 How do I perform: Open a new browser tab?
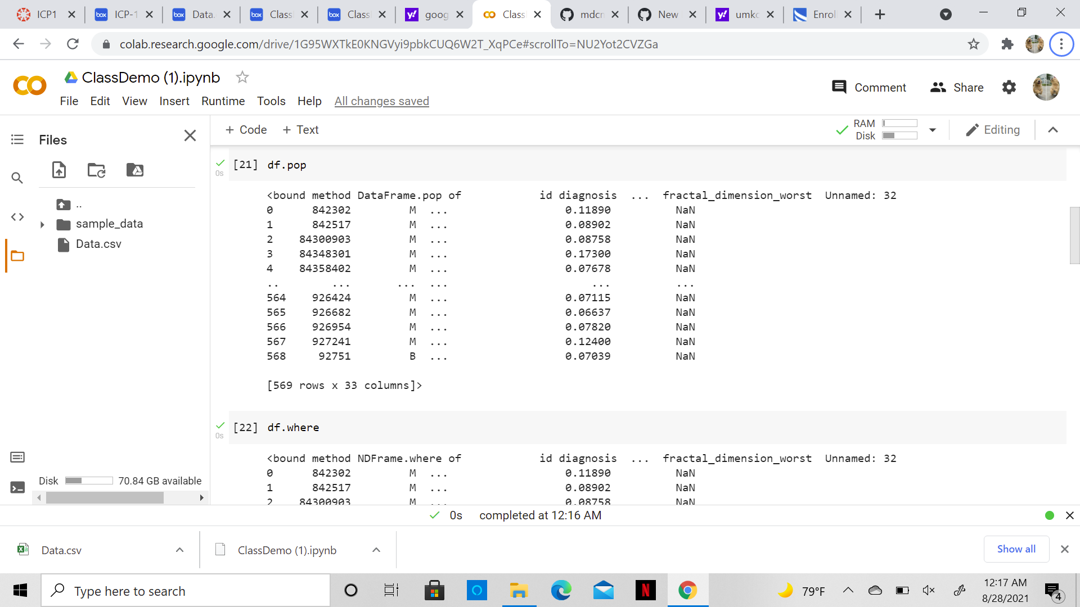point(880,15)
